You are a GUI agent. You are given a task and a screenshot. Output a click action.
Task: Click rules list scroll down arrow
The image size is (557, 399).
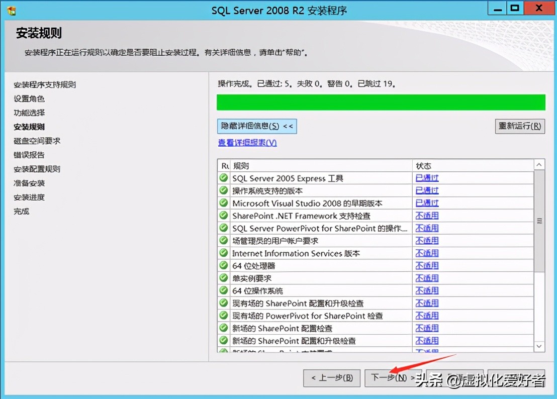pyautogui.click(x=539, y=346)
